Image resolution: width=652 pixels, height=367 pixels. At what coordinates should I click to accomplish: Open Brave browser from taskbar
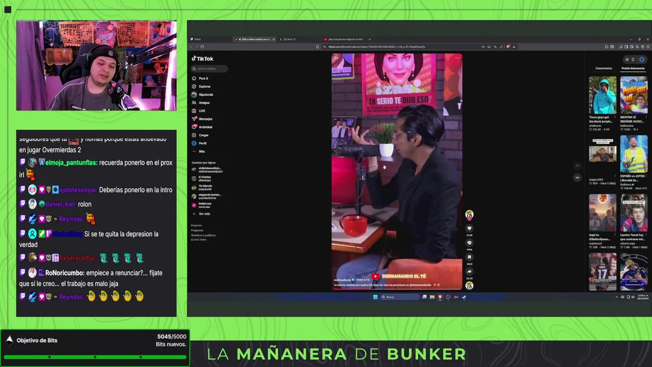(x=440, y=297)
